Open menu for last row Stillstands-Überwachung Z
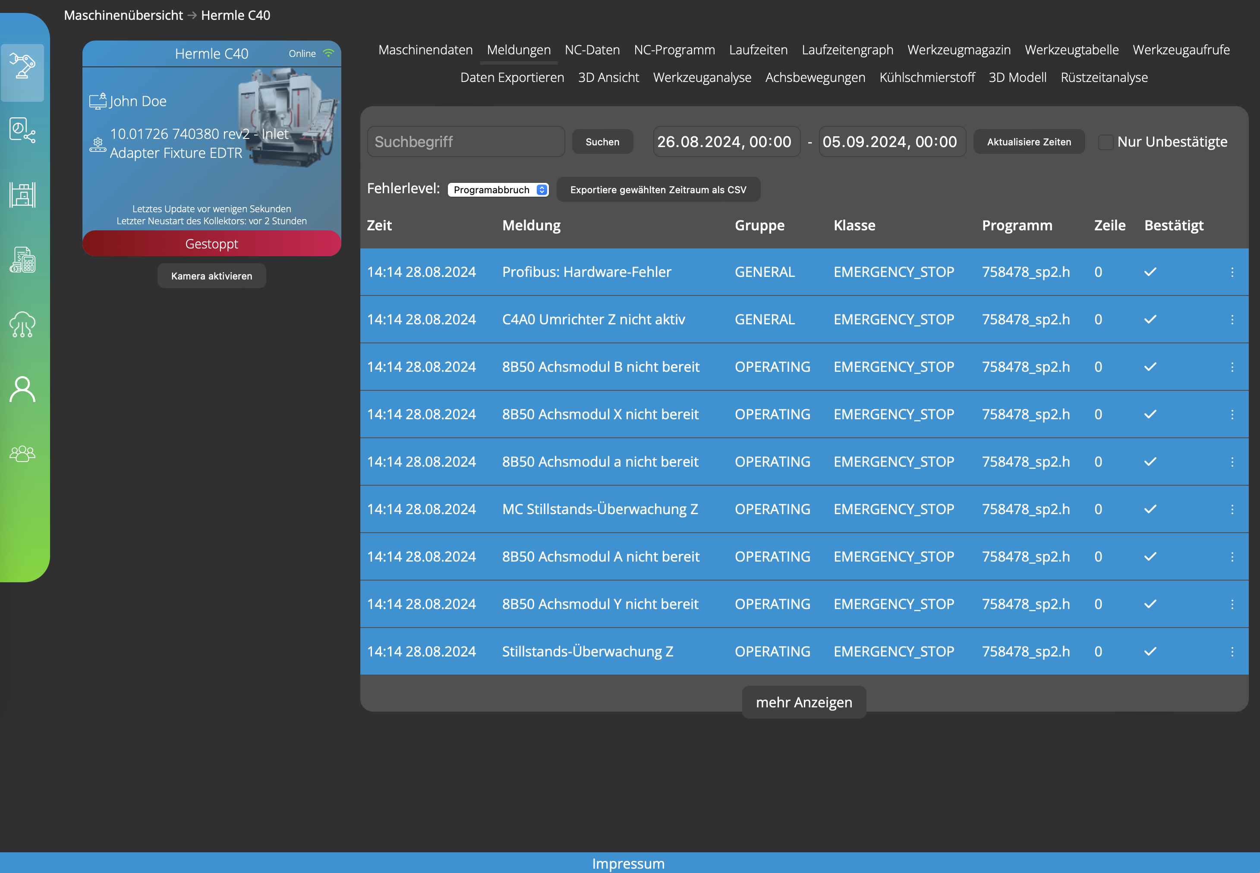 point(1232,651)
